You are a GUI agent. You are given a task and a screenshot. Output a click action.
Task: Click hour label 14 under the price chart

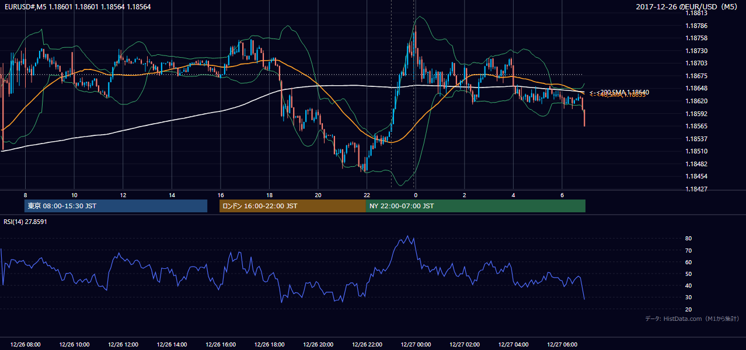[172, 195]
